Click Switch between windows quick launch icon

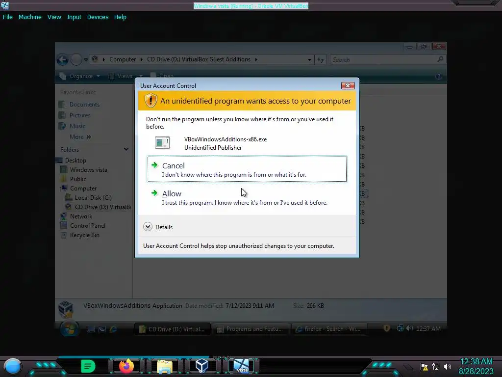click(x=102, y=329)
